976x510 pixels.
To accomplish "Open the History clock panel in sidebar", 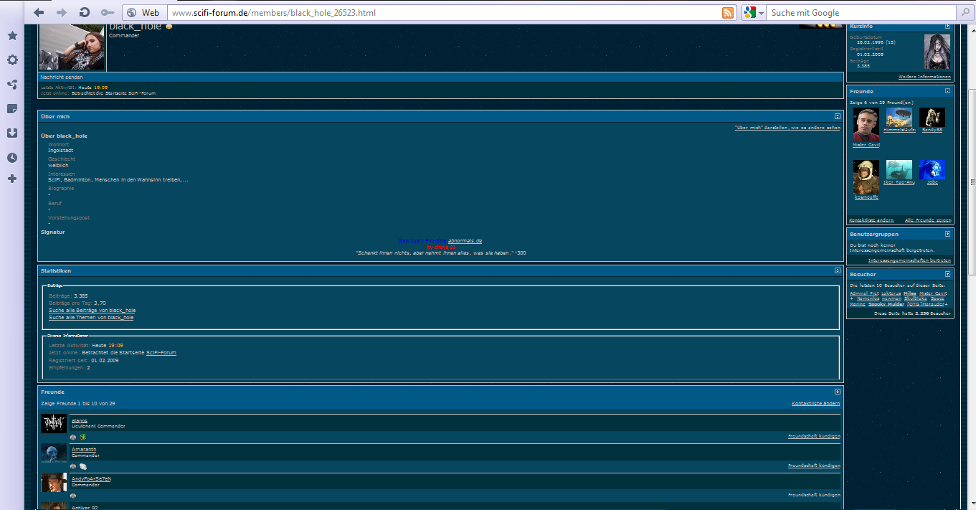I will [x=12, y=158].
